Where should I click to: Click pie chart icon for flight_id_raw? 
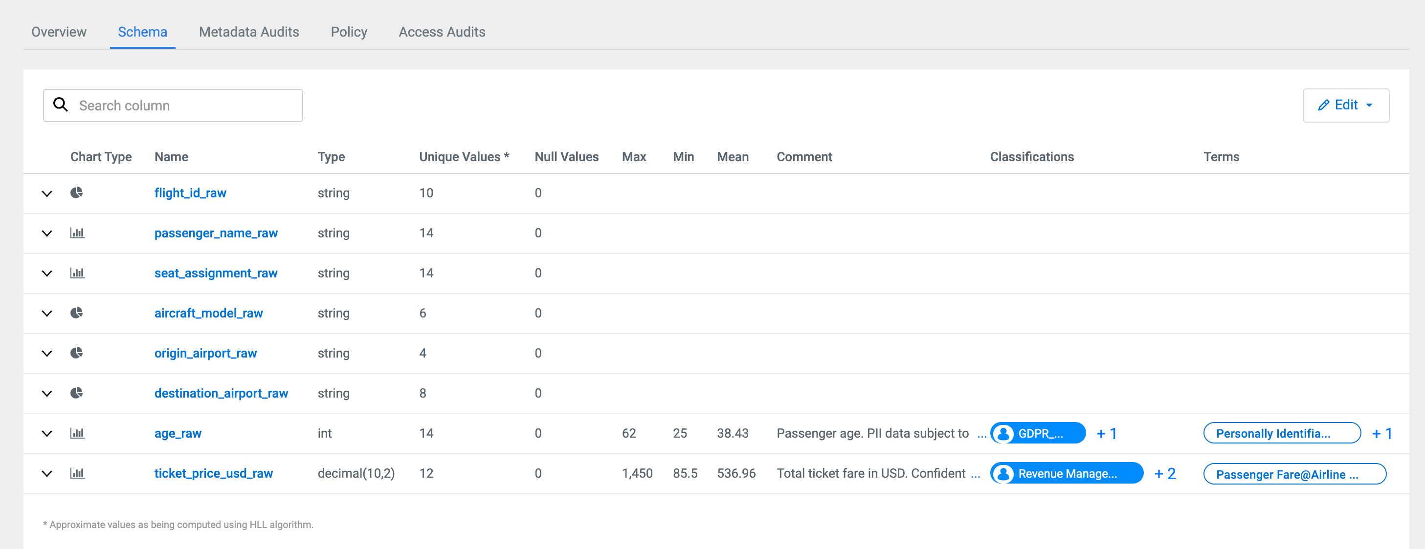(76, 193)
